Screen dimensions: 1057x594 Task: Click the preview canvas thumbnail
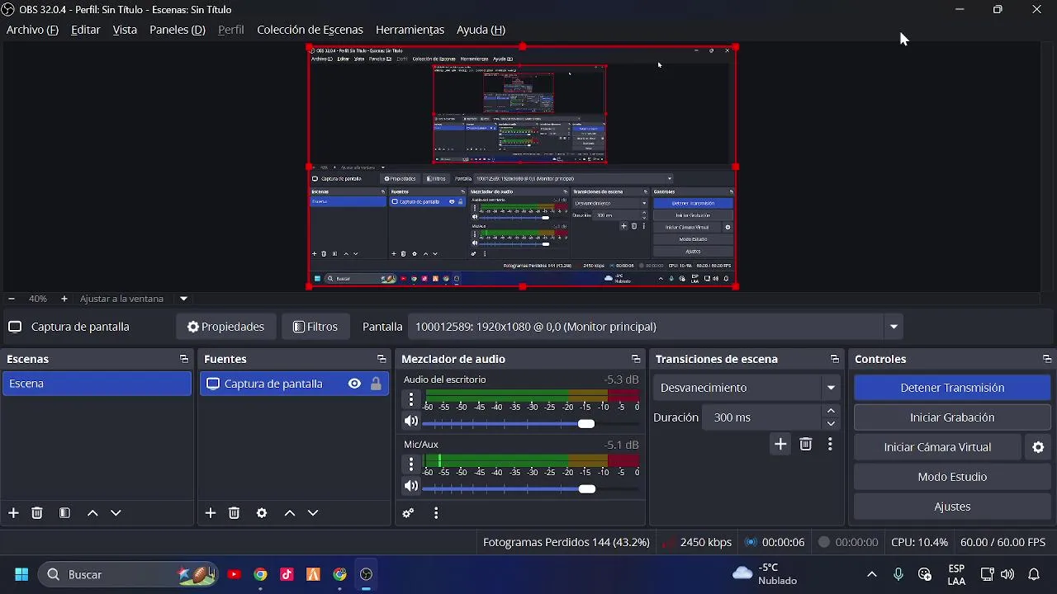point(522,167)
